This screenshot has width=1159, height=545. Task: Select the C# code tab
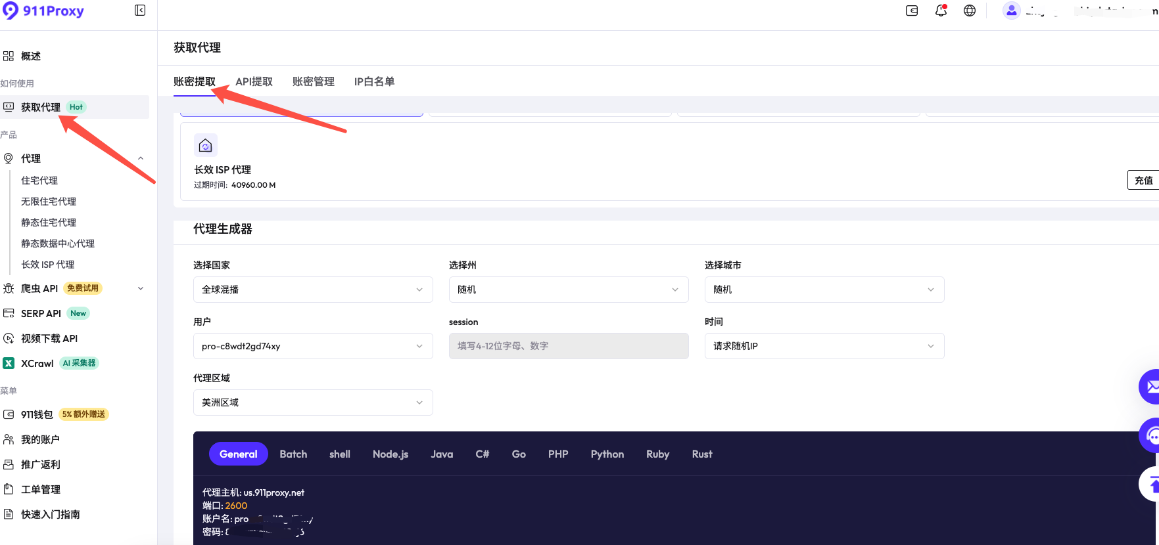[x=483, y=454]
